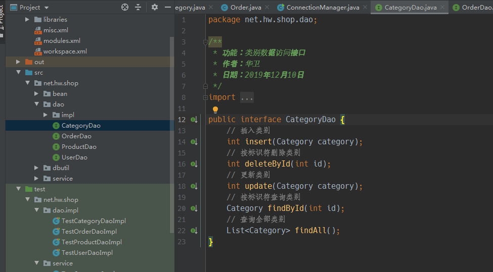The height and width of the screenshot is (272, 493).
Task: Collapse the dao package
Action: point(36,104)
